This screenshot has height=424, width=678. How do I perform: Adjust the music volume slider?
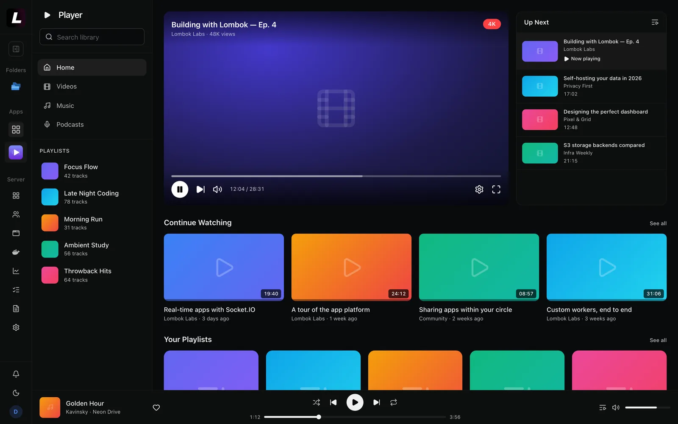coord(647,407)
